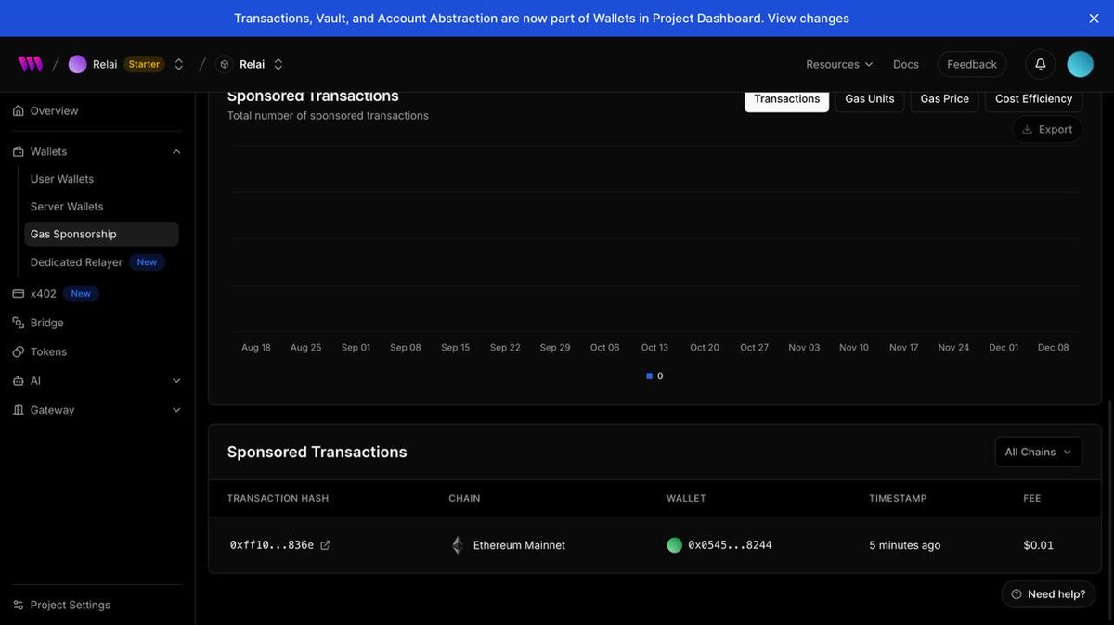Switch to Cost Efficiency chart tab
This screenshot has width=1114, height=625.
1033,98
